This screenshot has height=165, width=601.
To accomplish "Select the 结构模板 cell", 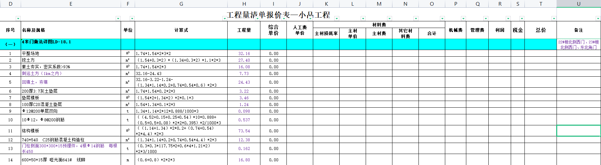I will tap(71, 131).
